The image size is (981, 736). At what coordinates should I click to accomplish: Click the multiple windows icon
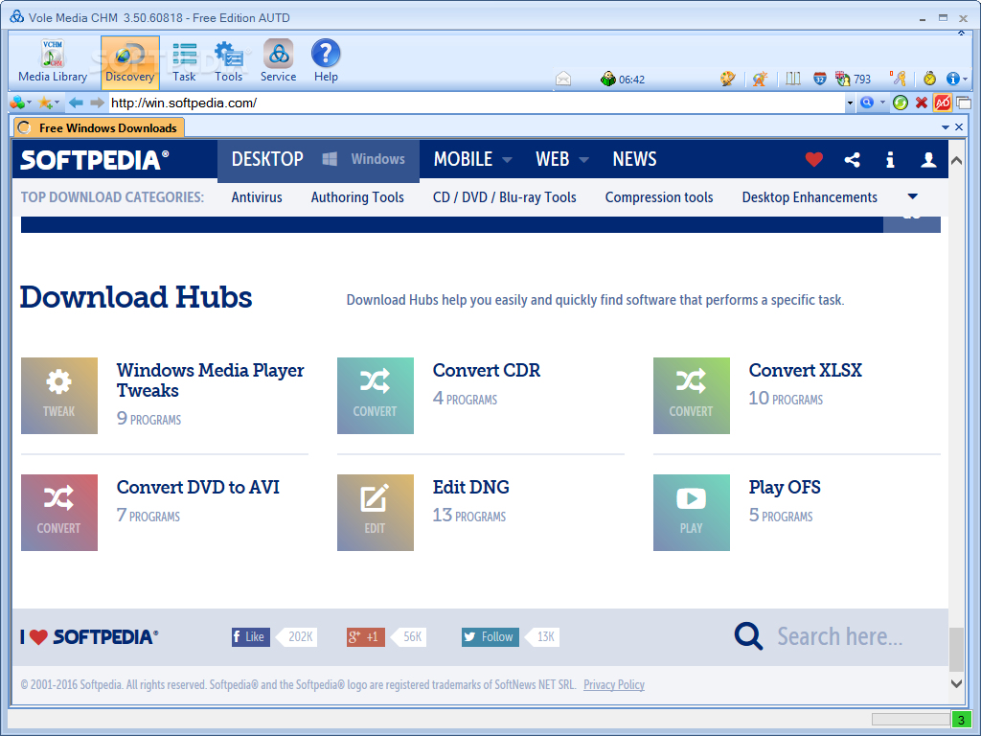coord(964,103)
